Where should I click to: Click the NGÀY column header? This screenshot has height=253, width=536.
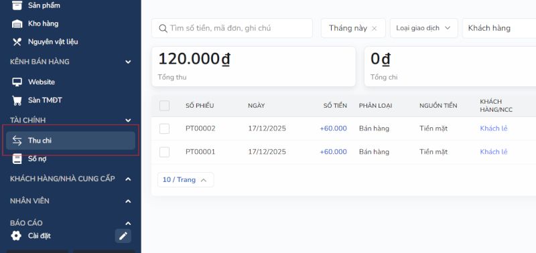pos(256,106)
